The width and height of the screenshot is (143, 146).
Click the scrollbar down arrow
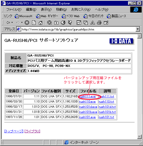pyautogui.click(x=139, y=137)
